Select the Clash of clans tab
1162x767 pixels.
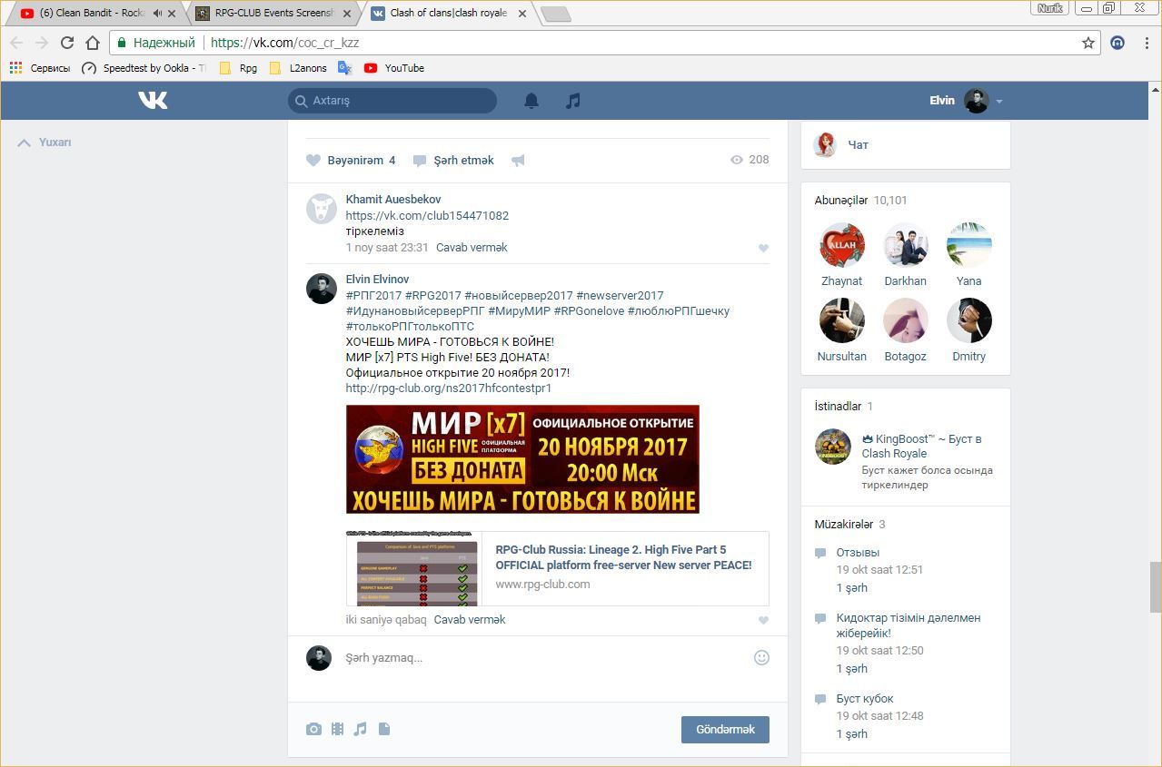(447, 14)
